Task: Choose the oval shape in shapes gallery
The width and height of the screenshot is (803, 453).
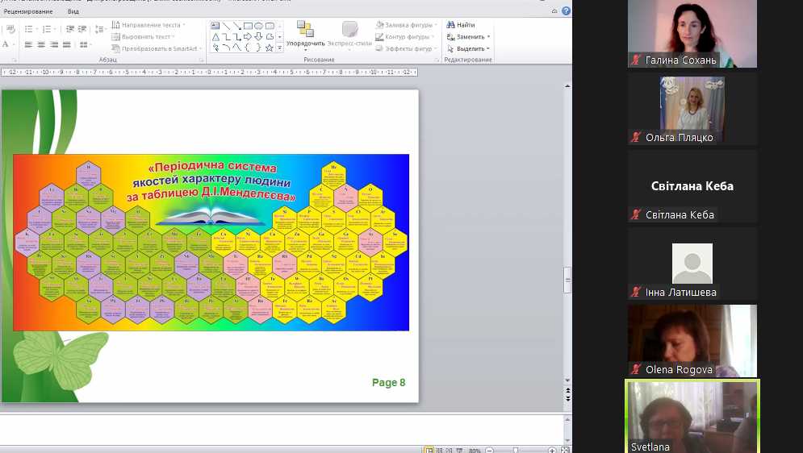Action: (x=258, y=26)
